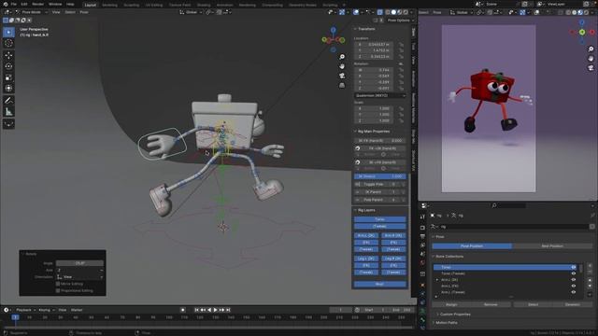Select the Annotate pencil tool
The height and width of the screenshot is (336, 598).
tap(8, 101)
